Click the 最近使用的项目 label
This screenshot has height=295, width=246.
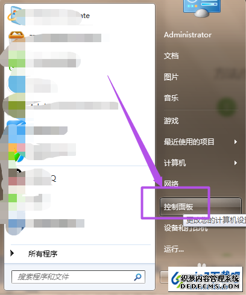pos(189,142)
